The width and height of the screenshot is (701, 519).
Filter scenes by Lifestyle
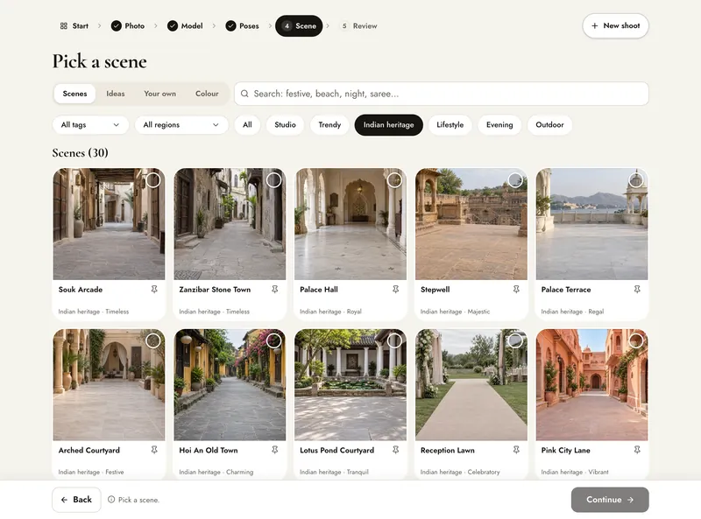450,125
